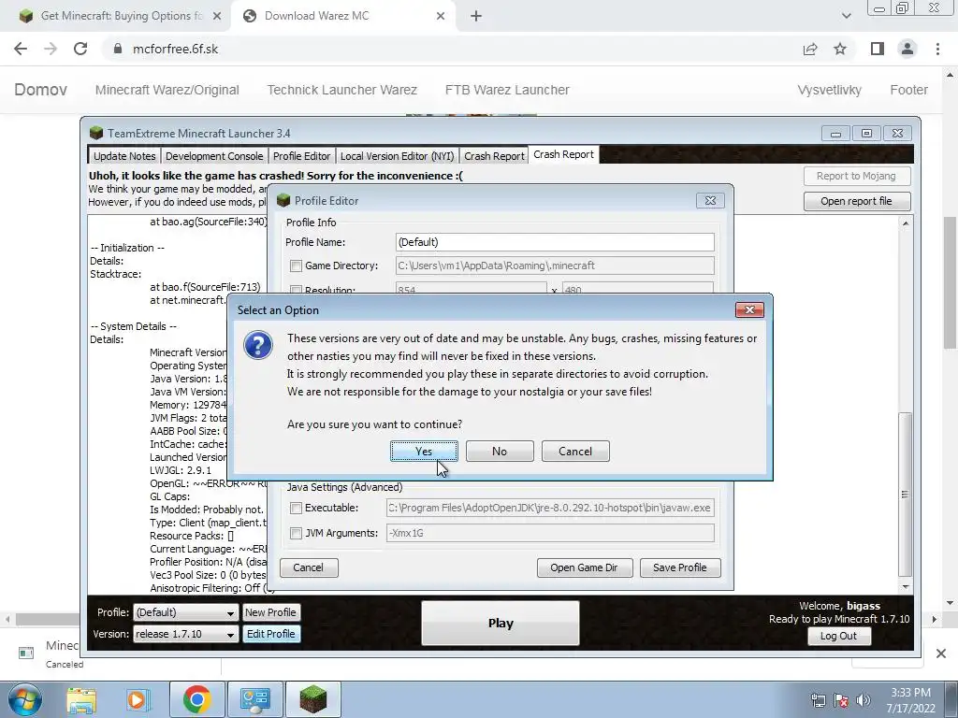
Task: Toggle the Resolution checkbox
Action: [x=297, y=290]
